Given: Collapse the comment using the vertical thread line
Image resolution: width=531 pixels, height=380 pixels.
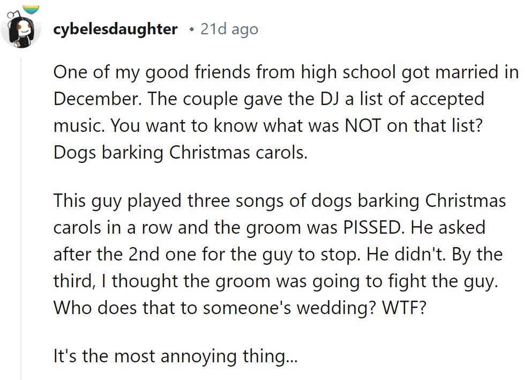Looking at the screenshot, I should [21, 219].
